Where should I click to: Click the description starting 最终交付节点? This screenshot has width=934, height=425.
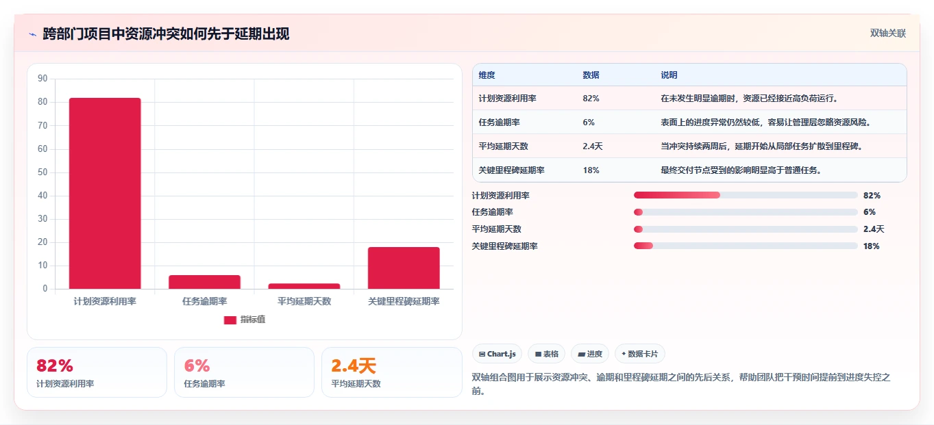[741, 170]
